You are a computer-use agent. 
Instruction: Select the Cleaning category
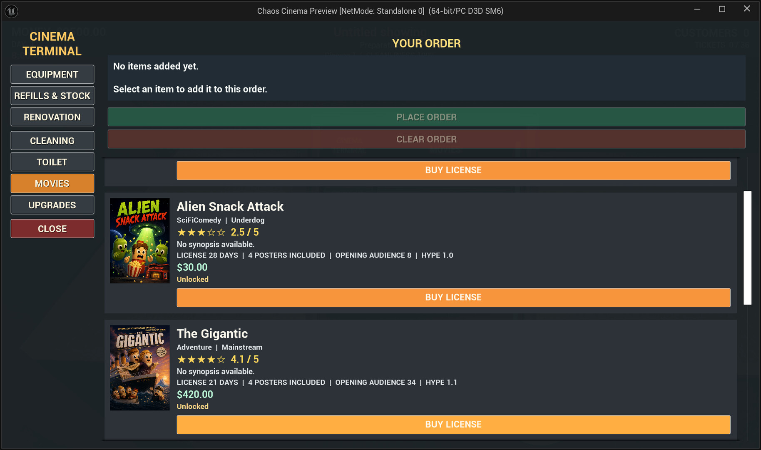(52, 140)
